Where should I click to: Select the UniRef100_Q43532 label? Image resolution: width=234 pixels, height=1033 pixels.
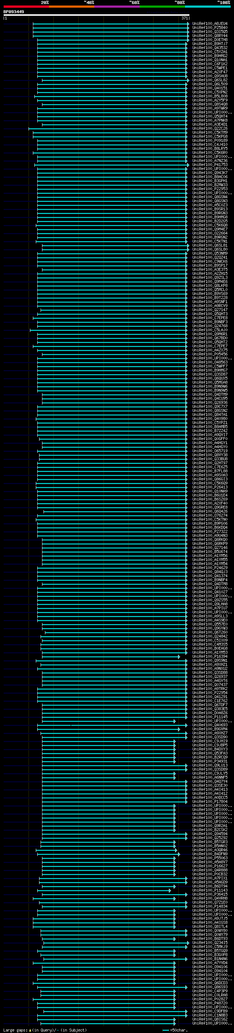tap(210, 48)
